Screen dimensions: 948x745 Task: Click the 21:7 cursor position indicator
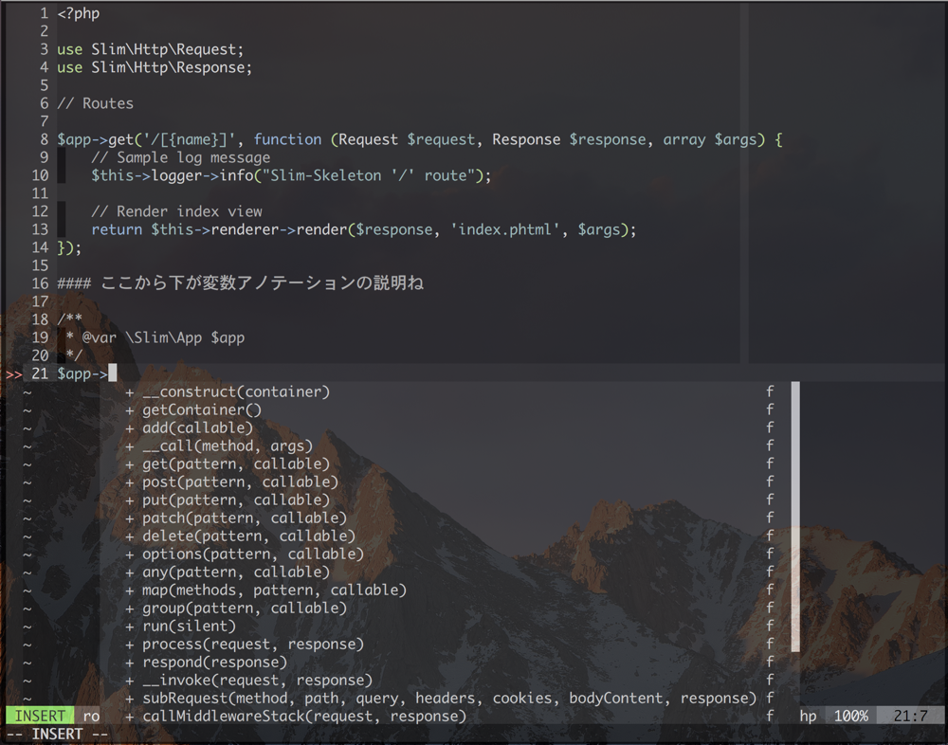910,716
